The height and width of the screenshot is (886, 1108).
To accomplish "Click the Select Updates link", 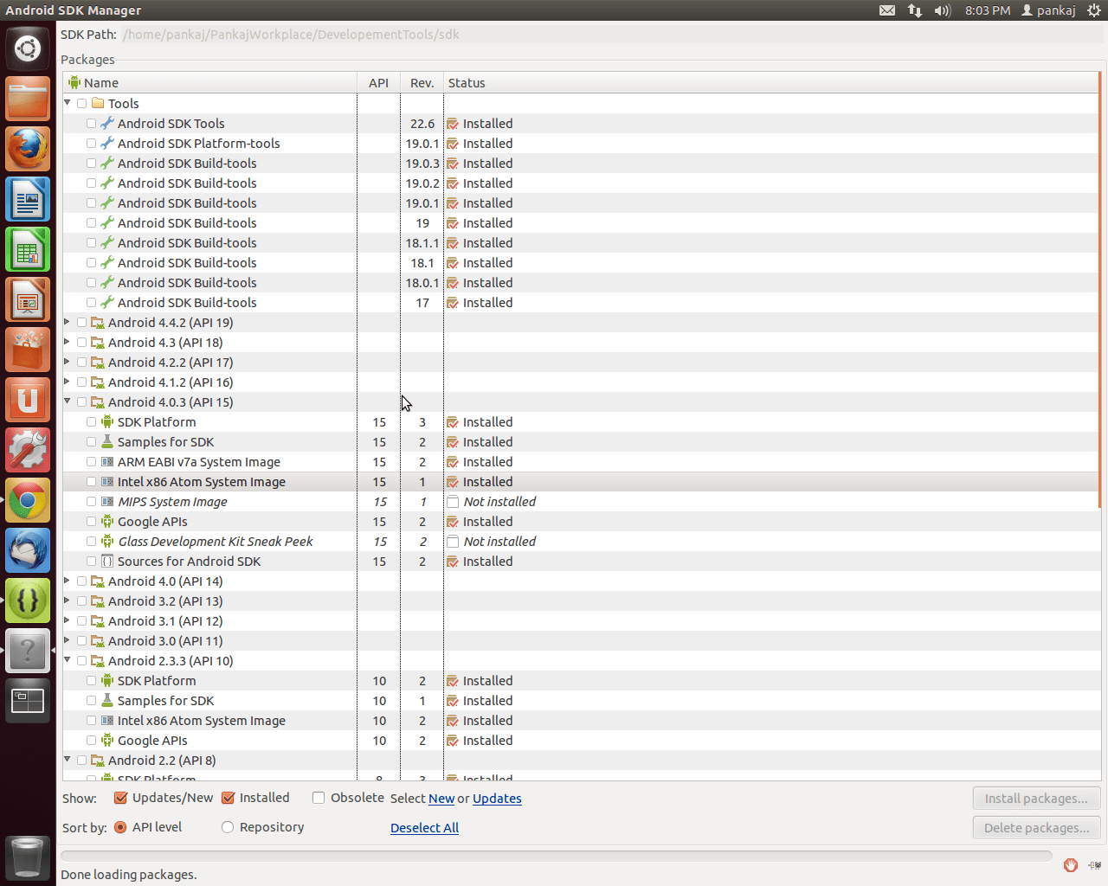I will (x=497, y=799).
